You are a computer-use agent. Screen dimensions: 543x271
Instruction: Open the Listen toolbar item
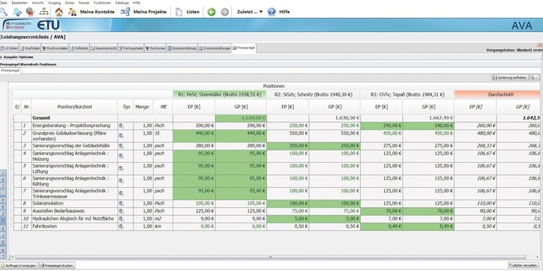[187, 12]
